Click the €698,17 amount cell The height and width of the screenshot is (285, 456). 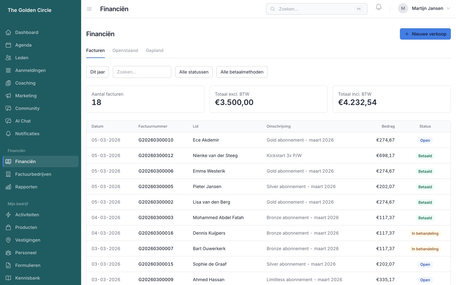pos(385,156)
